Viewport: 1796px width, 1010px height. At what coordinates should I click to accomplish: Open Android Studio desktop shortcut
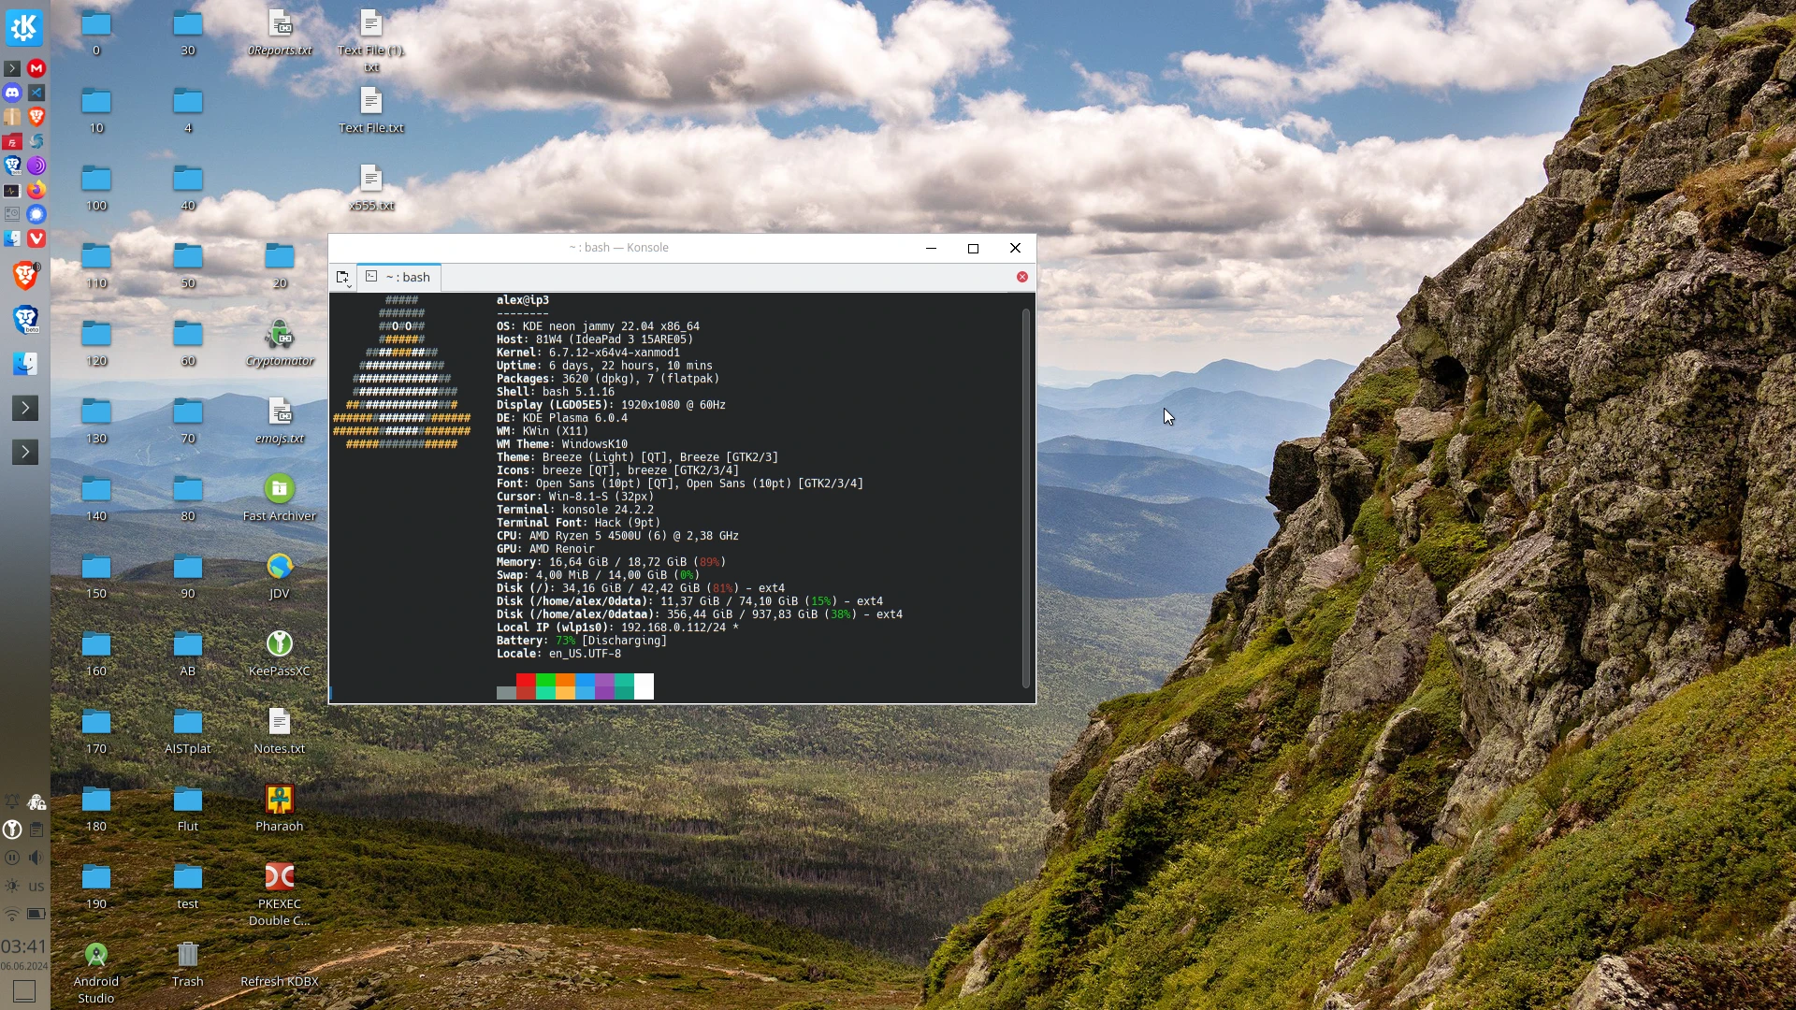(96, 973)
